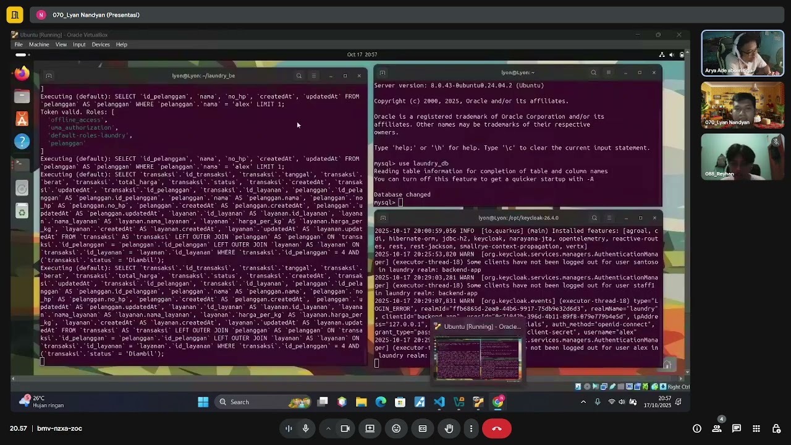This screenshot has width=791, height=445.
Task: Add a new tab in the keycloak terminal
Action: (383, 218)
